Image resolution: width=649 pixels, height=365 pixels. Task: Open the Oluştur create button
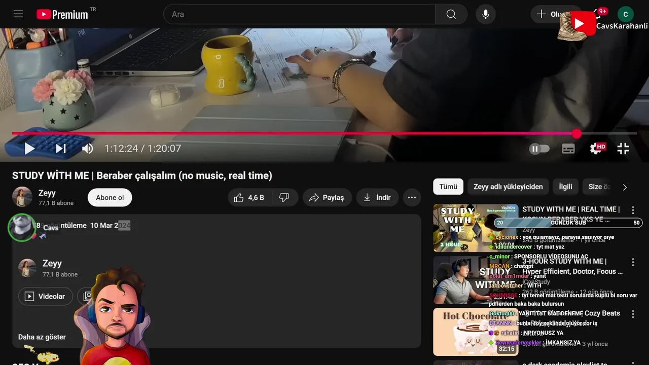[x=552, y=14]
